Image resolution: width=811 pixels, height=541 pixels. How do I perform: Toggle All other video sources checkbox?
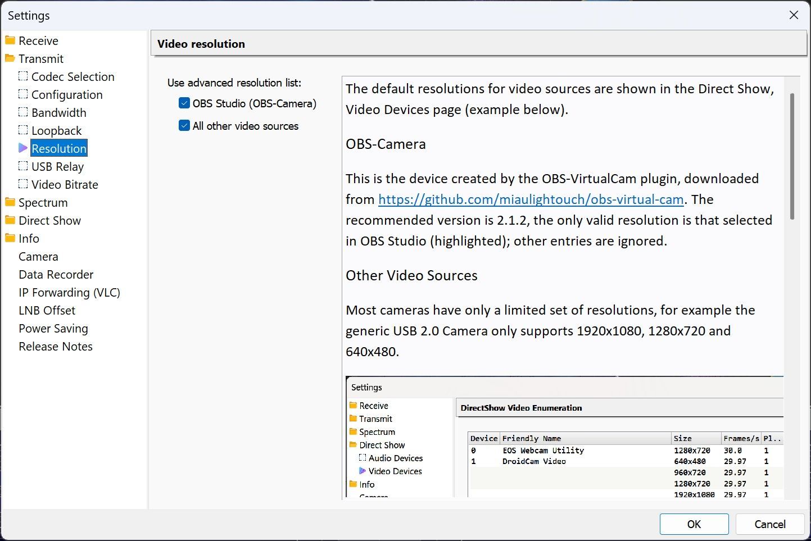[x=184, y=126]
